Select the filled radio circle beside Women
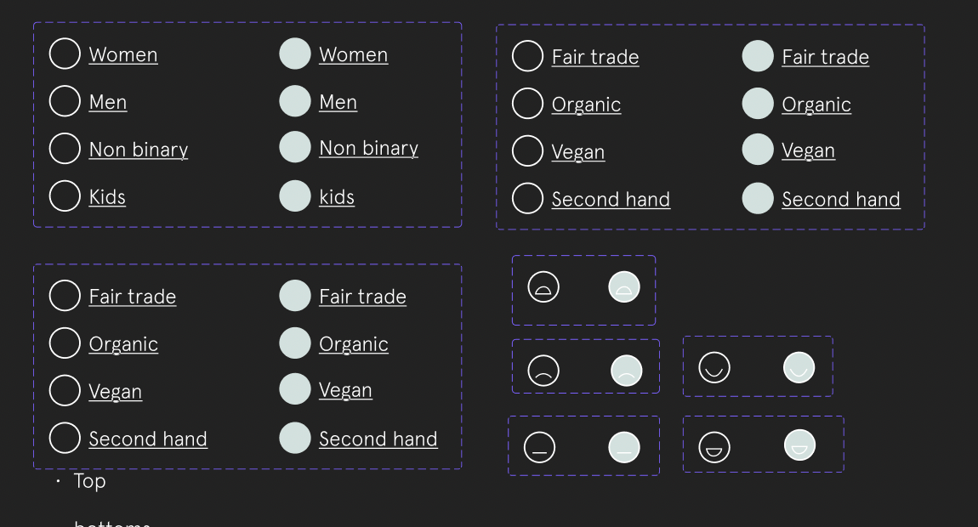978x527 pixels. point(295,54)
